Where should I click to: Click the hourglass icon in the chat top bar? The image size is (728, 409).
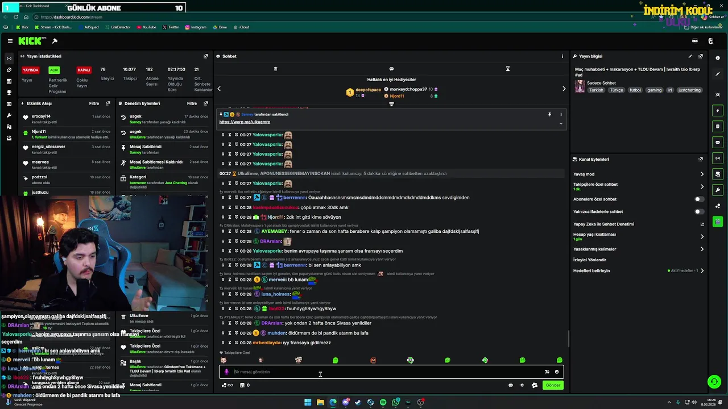pos(508,69)
